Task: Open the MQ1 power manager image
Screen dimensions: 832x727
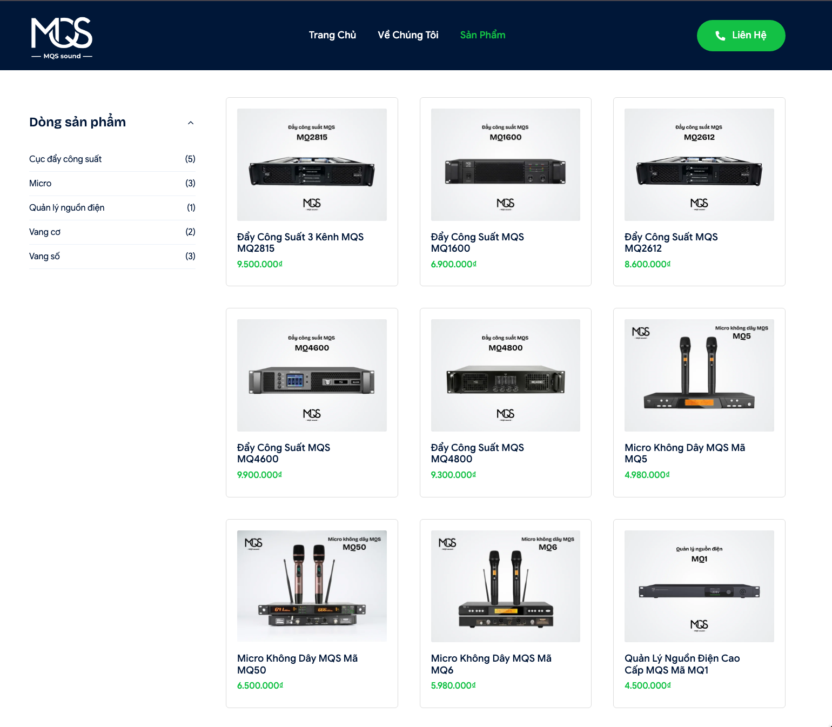Action: click(699, 586)
